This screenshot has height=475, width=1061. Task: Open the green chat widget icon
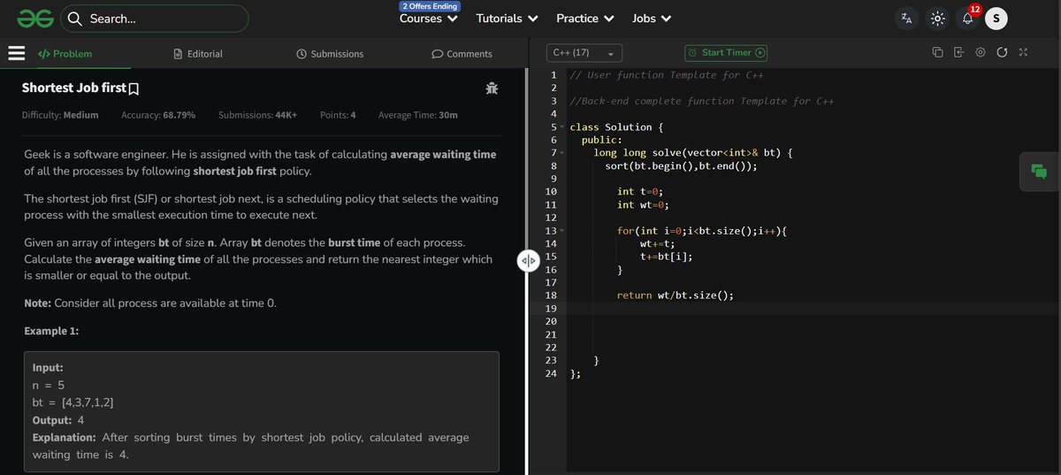coord(1040,172)
